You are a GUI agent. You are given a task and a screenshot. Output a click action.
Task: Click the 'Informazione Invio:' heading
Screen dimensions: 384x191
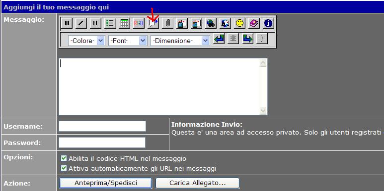(x=207, y=125)
